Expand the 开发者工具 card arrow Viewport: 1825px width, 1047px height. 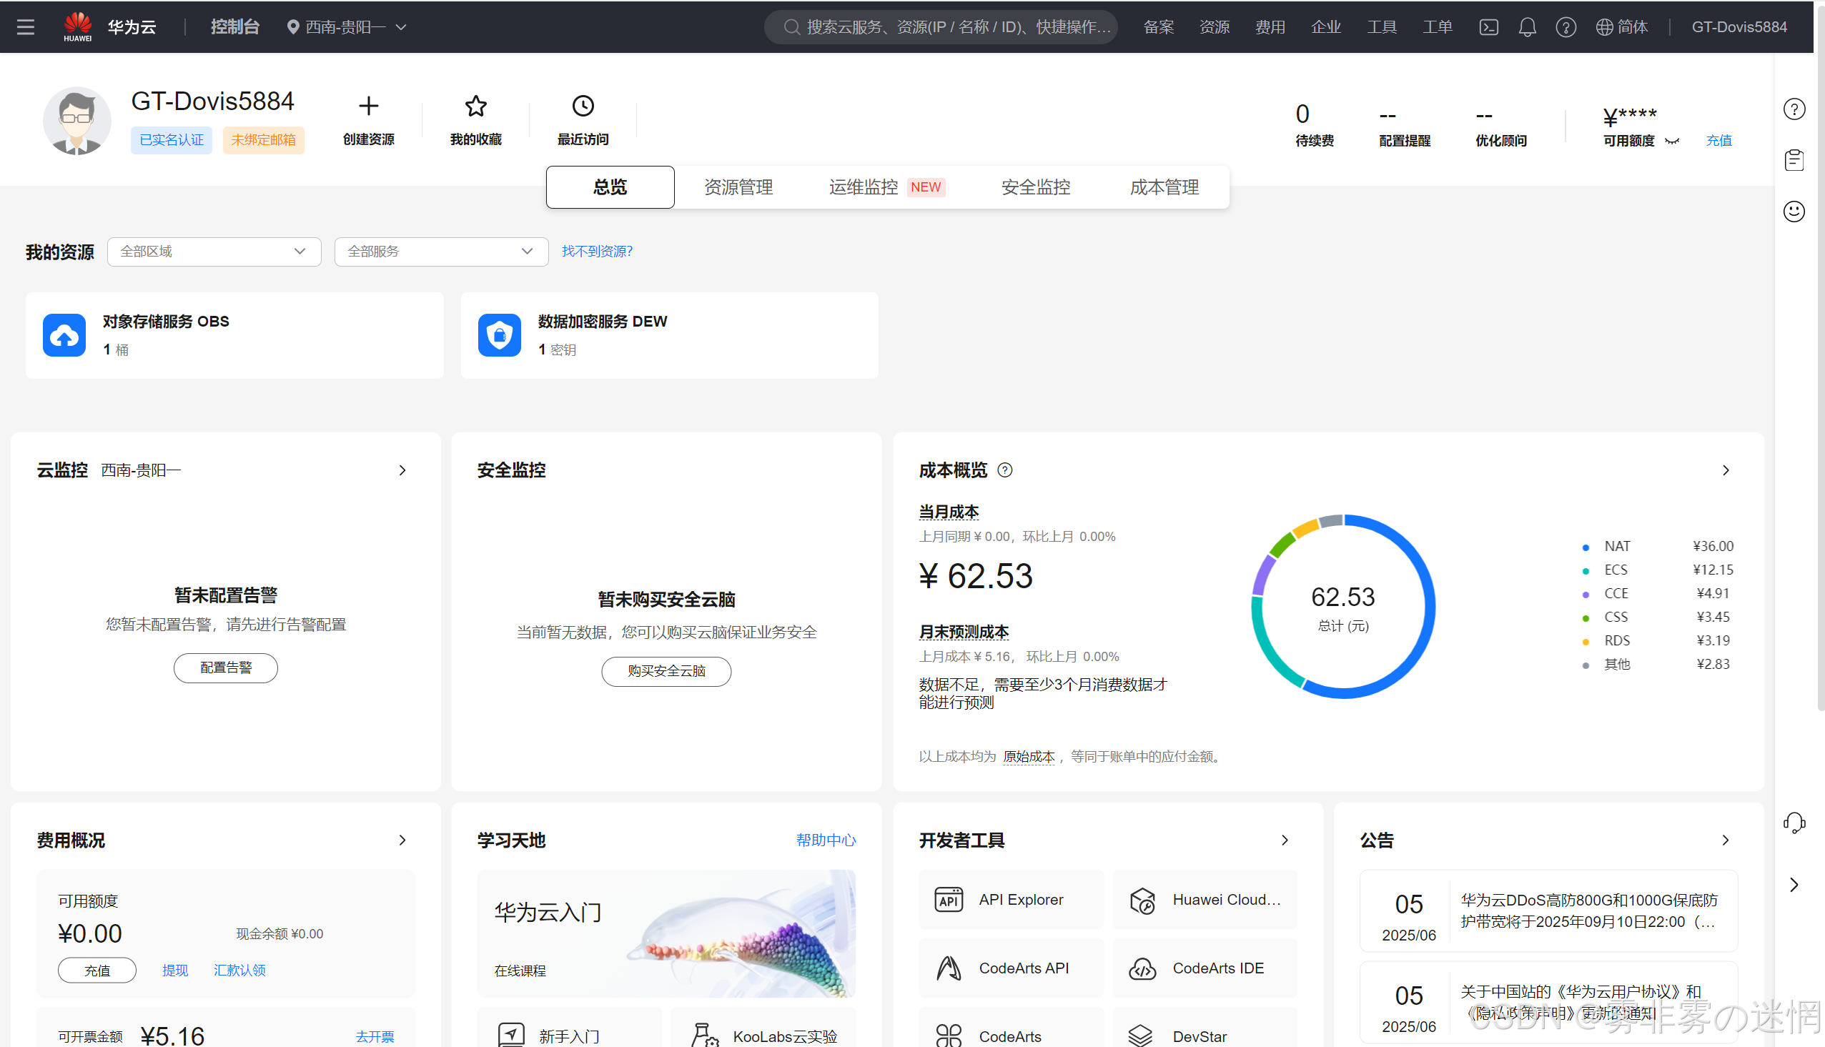coord(1285,840)
